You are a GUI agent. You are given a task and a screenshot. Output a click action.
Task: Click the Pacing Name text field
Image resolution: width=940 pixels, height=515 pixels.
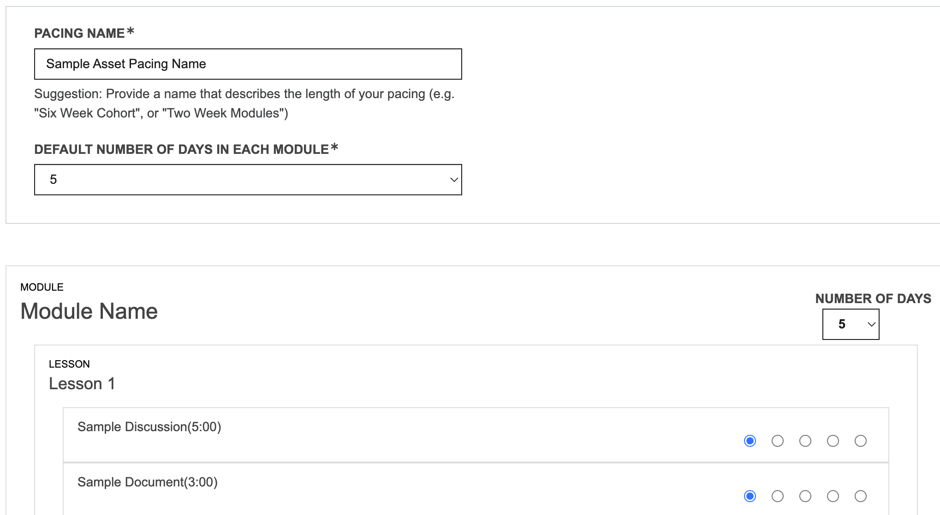pyautogui.click(x=248, y=64)
